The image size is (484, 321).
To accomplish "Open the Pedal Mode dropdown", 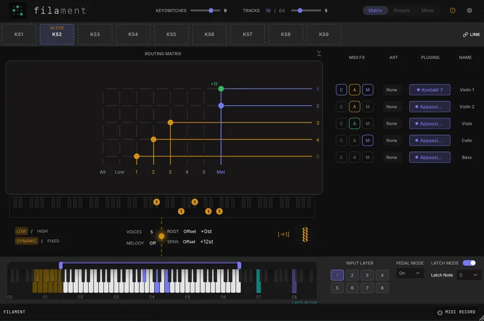I will pyautogui.click(x=410, y=274).
